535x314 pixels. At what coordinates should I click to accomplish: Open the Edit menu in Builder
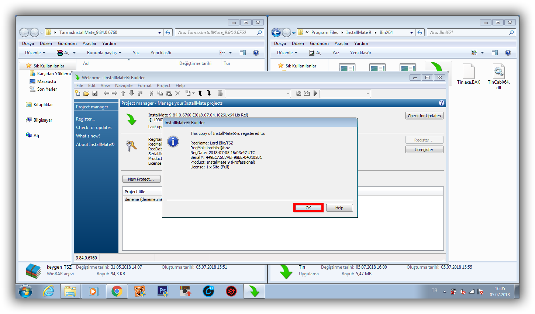[92, 86]
